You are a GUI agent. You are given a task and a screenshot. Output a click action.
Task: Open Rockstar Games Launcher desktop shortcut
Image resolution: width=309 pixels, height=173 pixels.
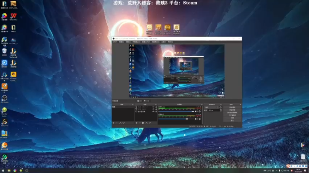14,76
